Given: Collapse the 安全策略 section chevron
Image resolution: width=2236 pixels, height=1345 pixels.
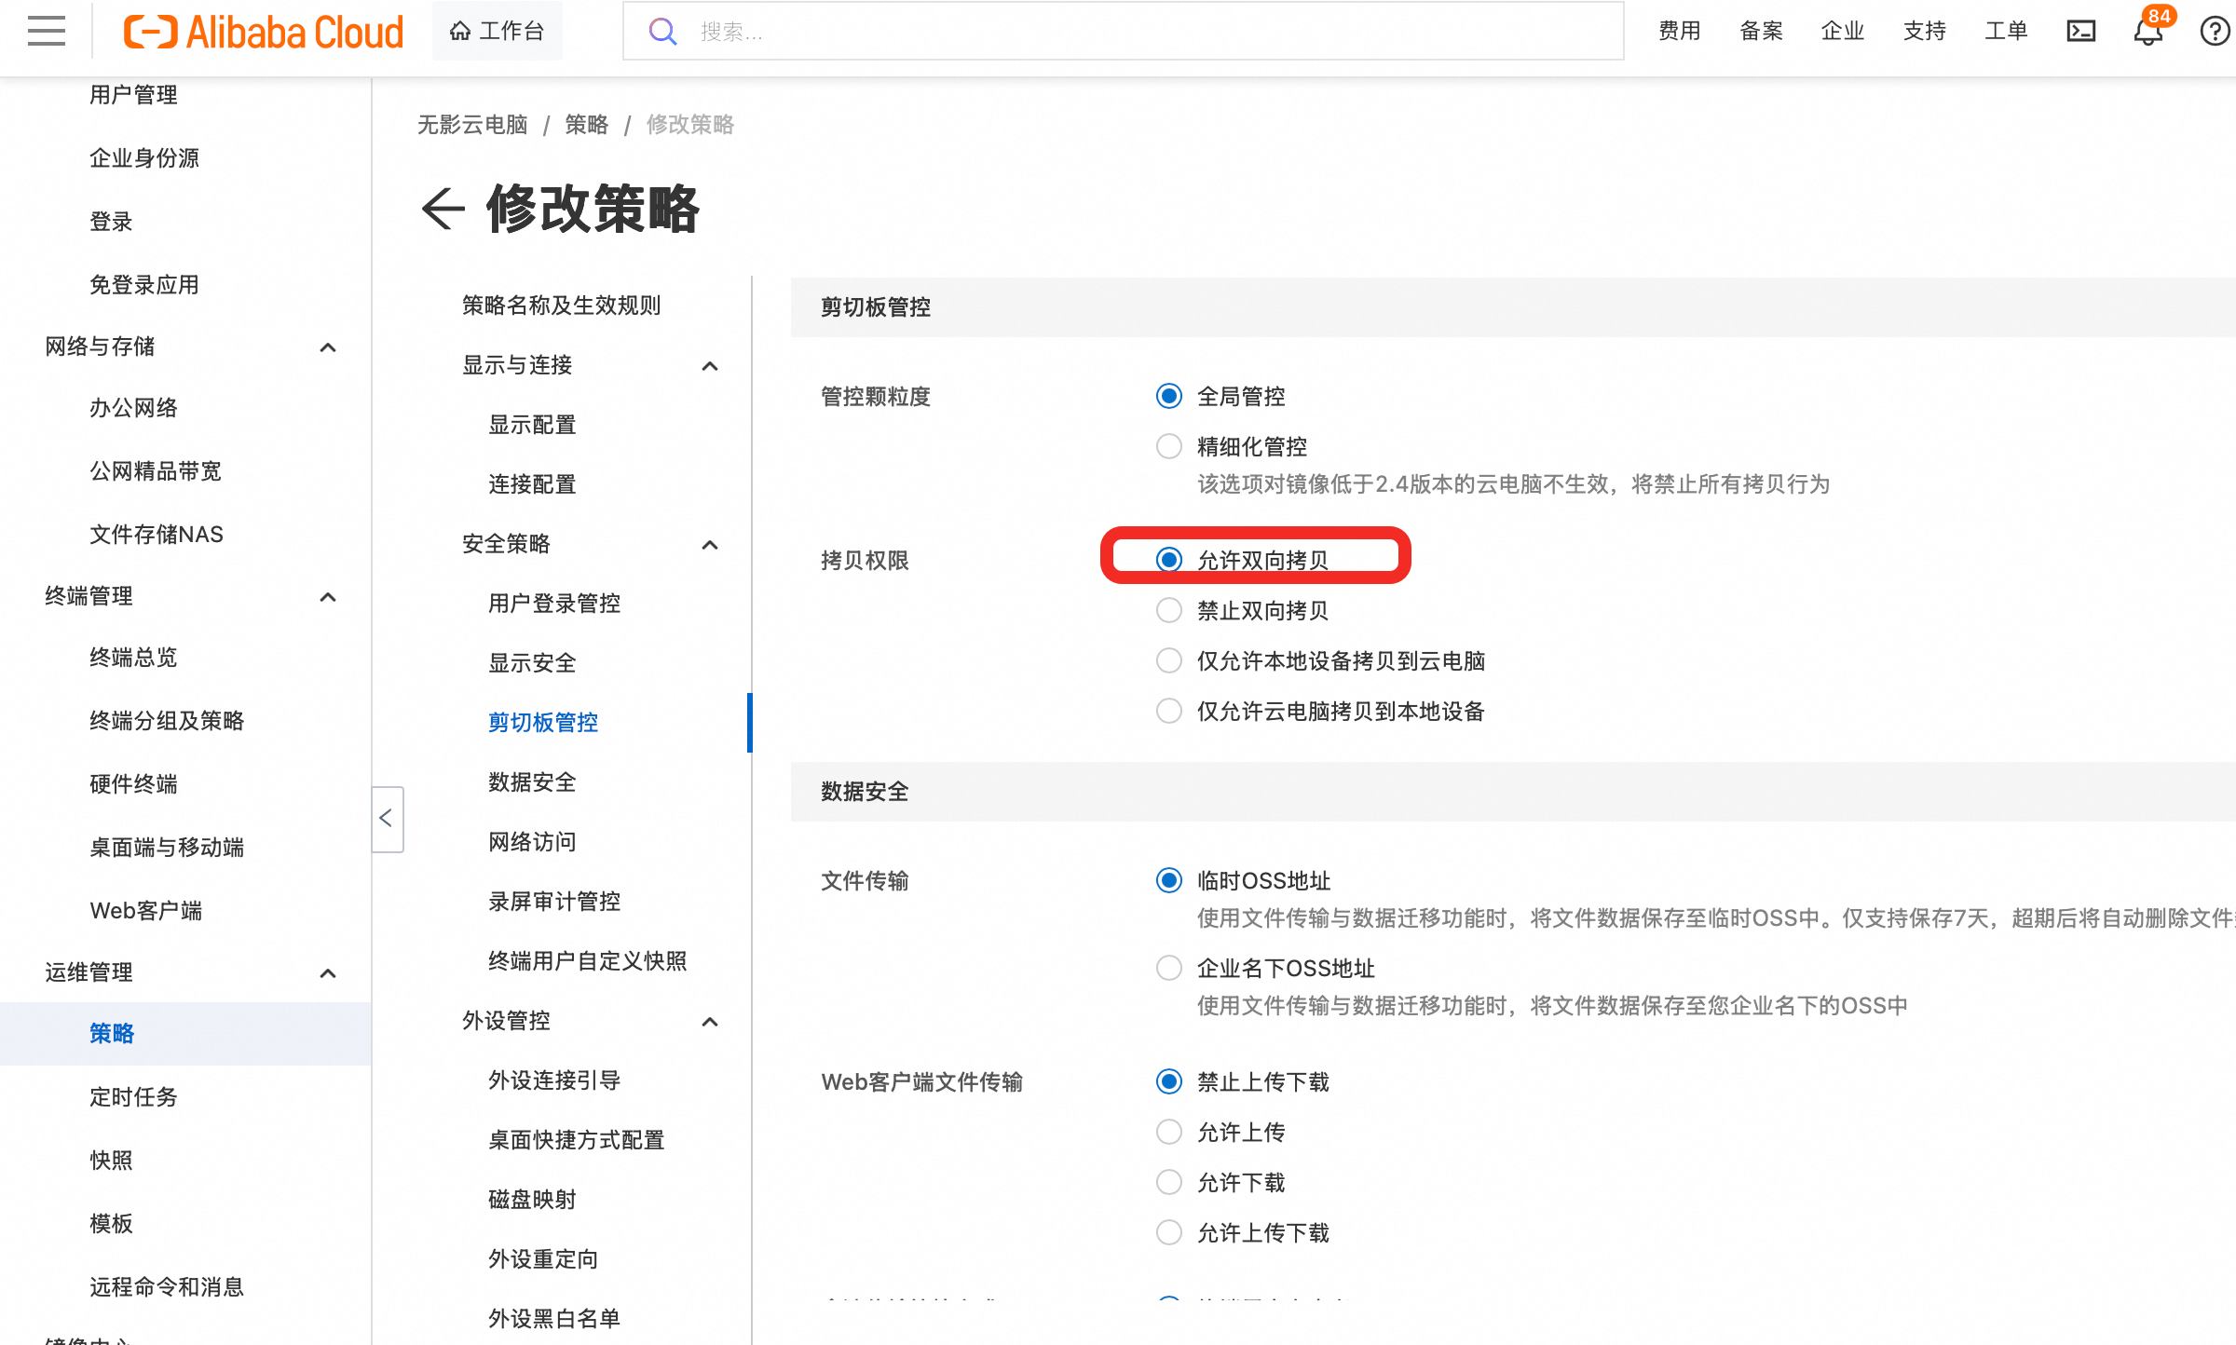Looking at the screenshot, I should coord(710,545).
